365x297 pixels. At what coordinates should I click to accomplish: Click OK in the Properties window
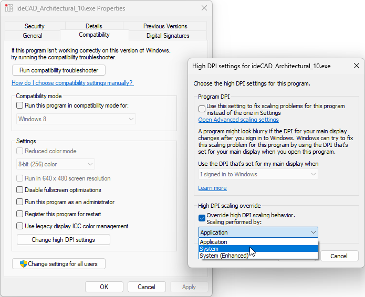click(x=104, y=287)
